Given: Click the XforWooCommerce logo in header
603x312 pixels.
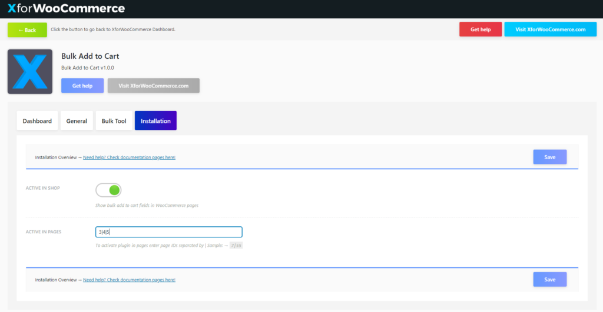Looking at the screenshot, I should click(x=66, y=8).
